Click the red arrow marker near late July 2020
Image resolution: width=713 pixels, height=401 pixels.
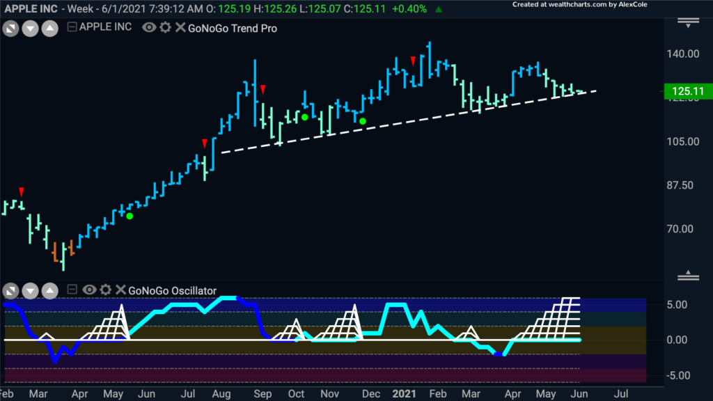tap(205, 143)
